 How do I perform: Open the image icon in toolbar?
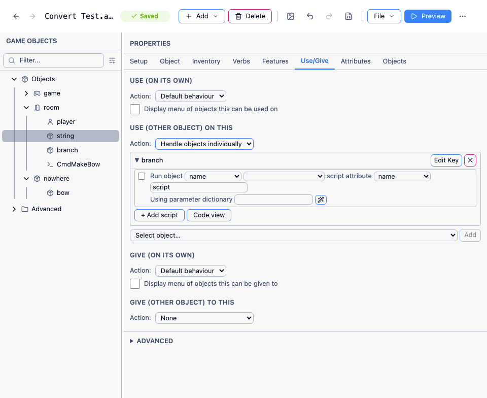pos(291,16)
